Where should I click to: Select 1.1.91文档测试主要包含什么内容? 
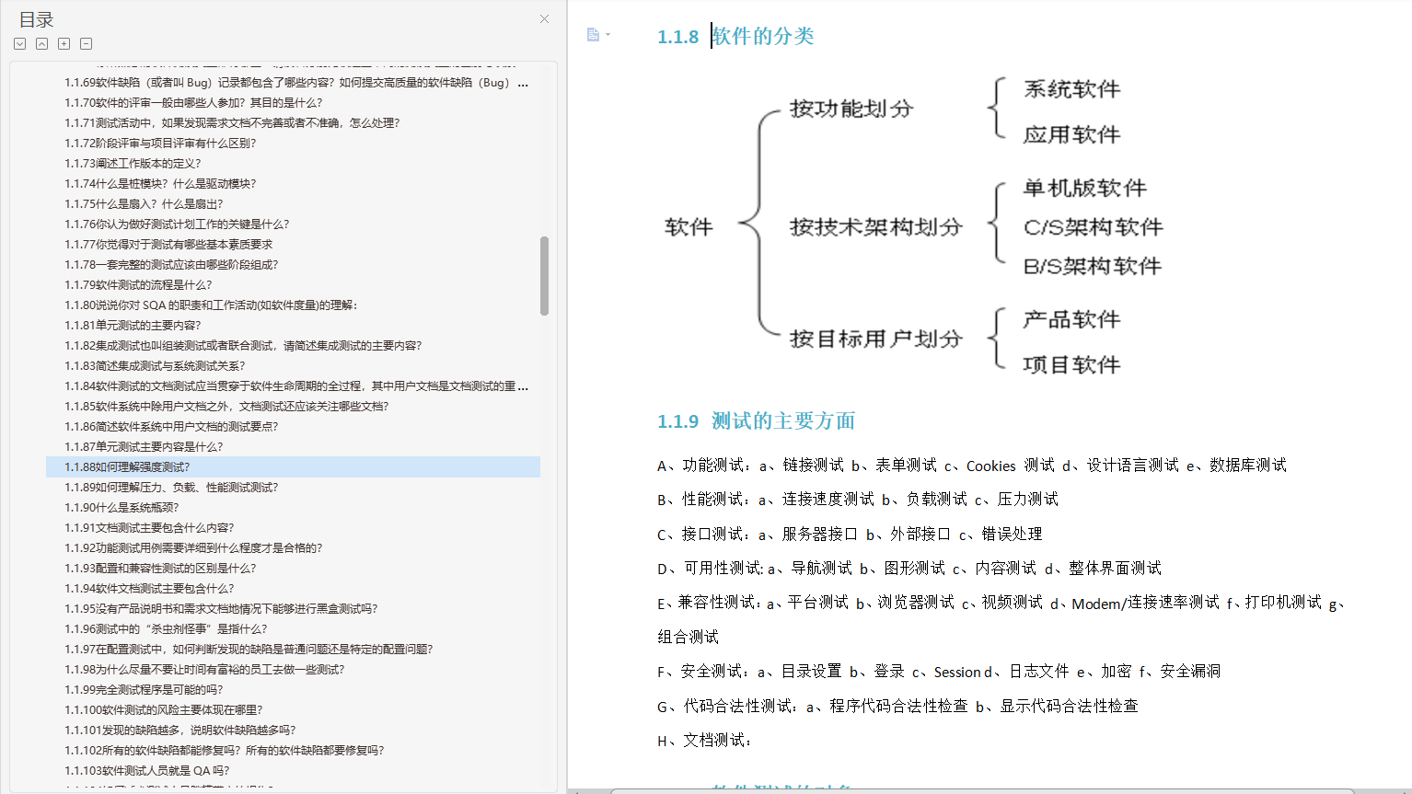tap(149, 528)
